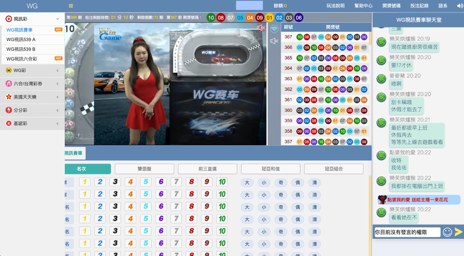Screen dimensions: 464x256
Task: Expand the 基諾彩 chevron
Action: point(57,123)
